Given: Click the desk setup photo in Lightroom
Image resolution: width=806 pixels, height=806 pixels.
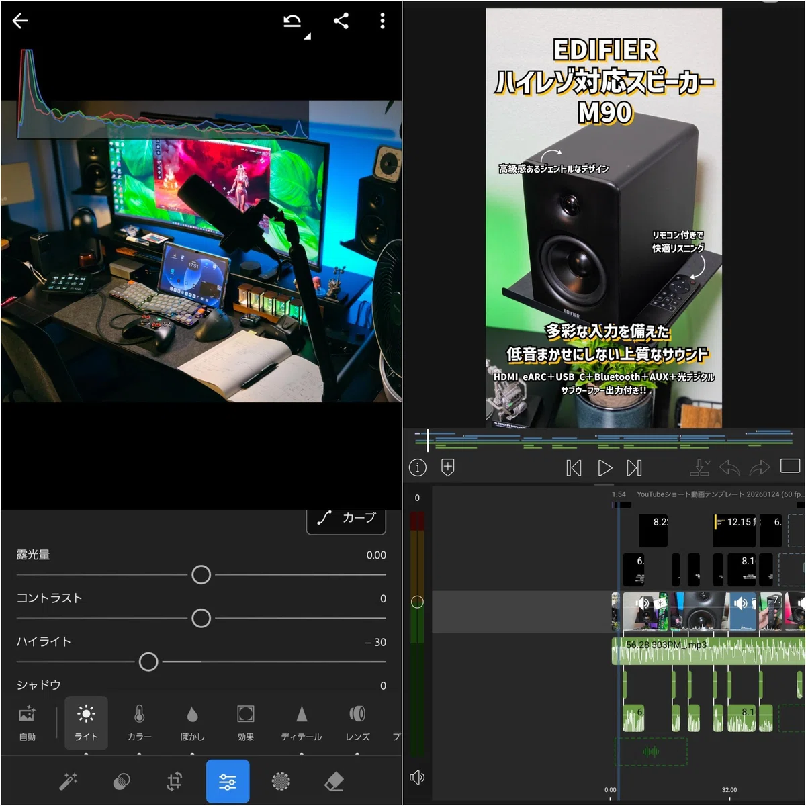Looking at the screenshot, I should (201, 251).
